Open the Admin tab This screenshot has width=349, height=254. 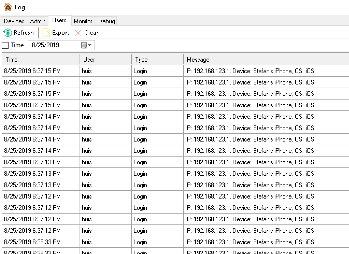[x=38, y=21]
